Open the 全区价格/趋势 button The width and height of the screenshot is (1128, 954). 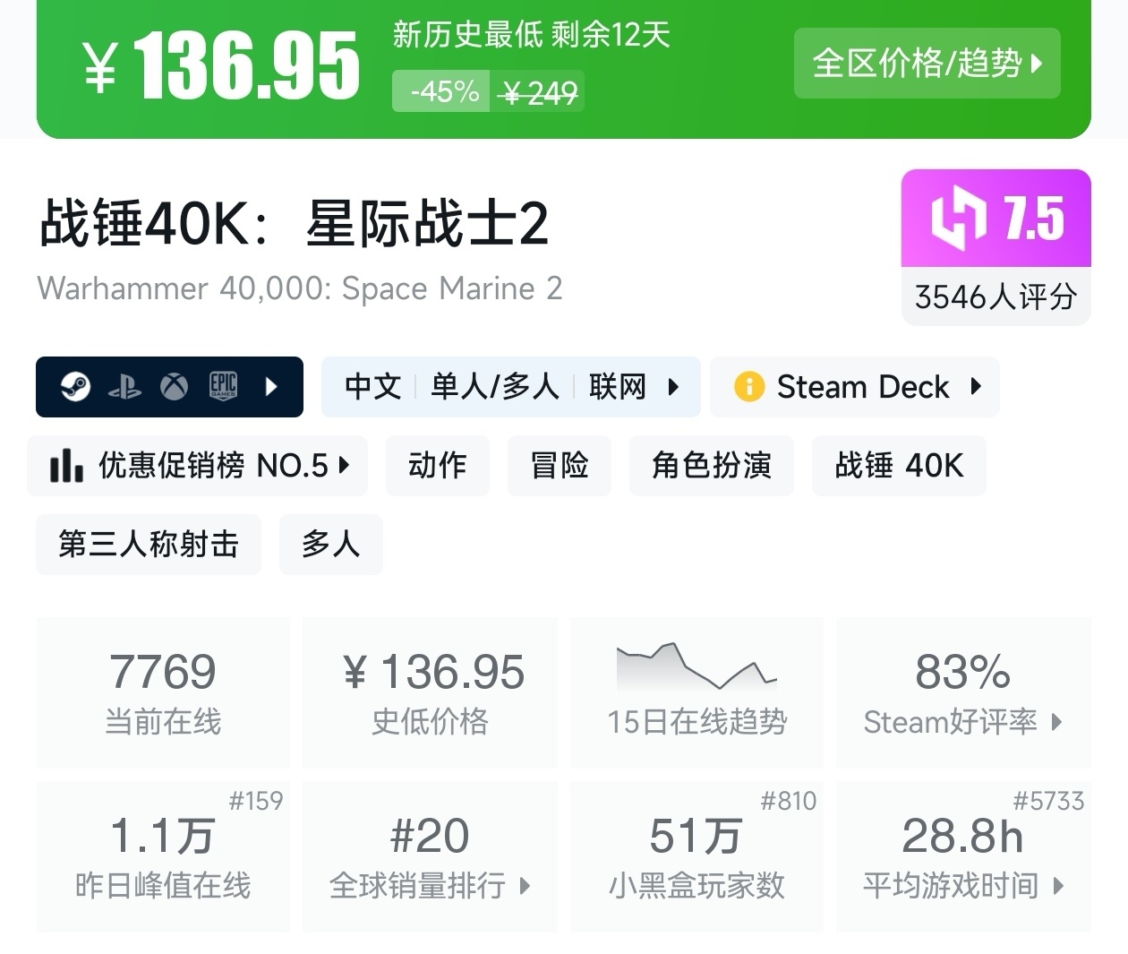927,63
